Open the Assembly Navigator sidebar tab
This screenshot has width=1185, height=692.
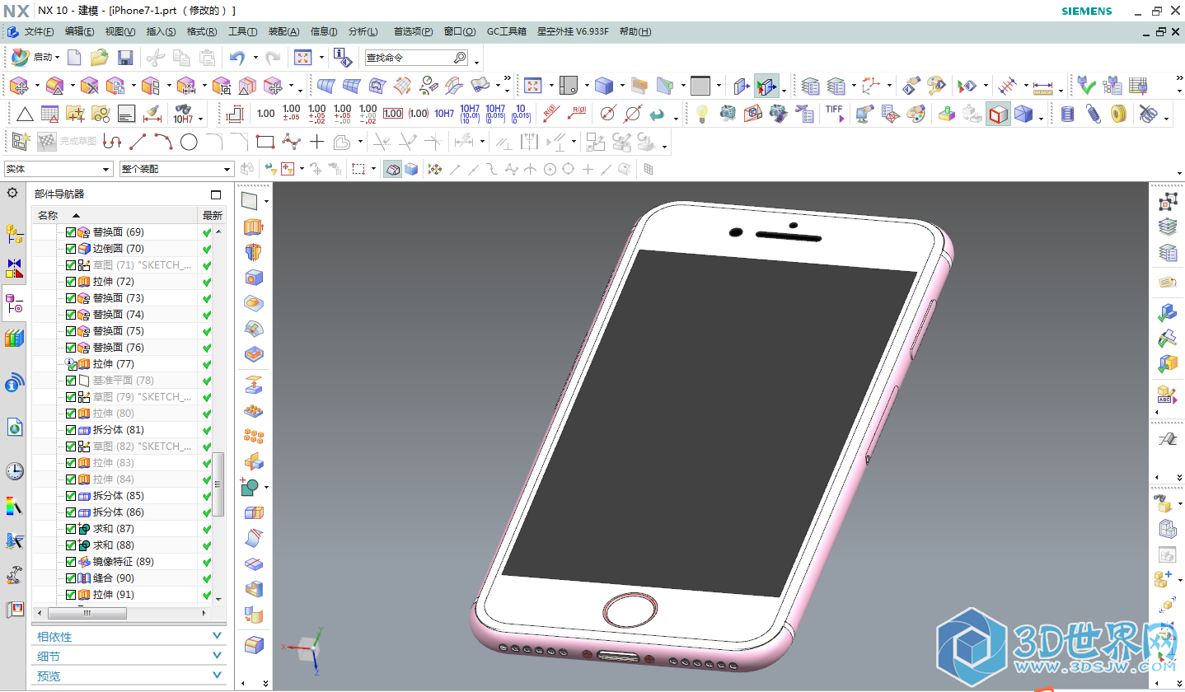[x=14, y=235]
